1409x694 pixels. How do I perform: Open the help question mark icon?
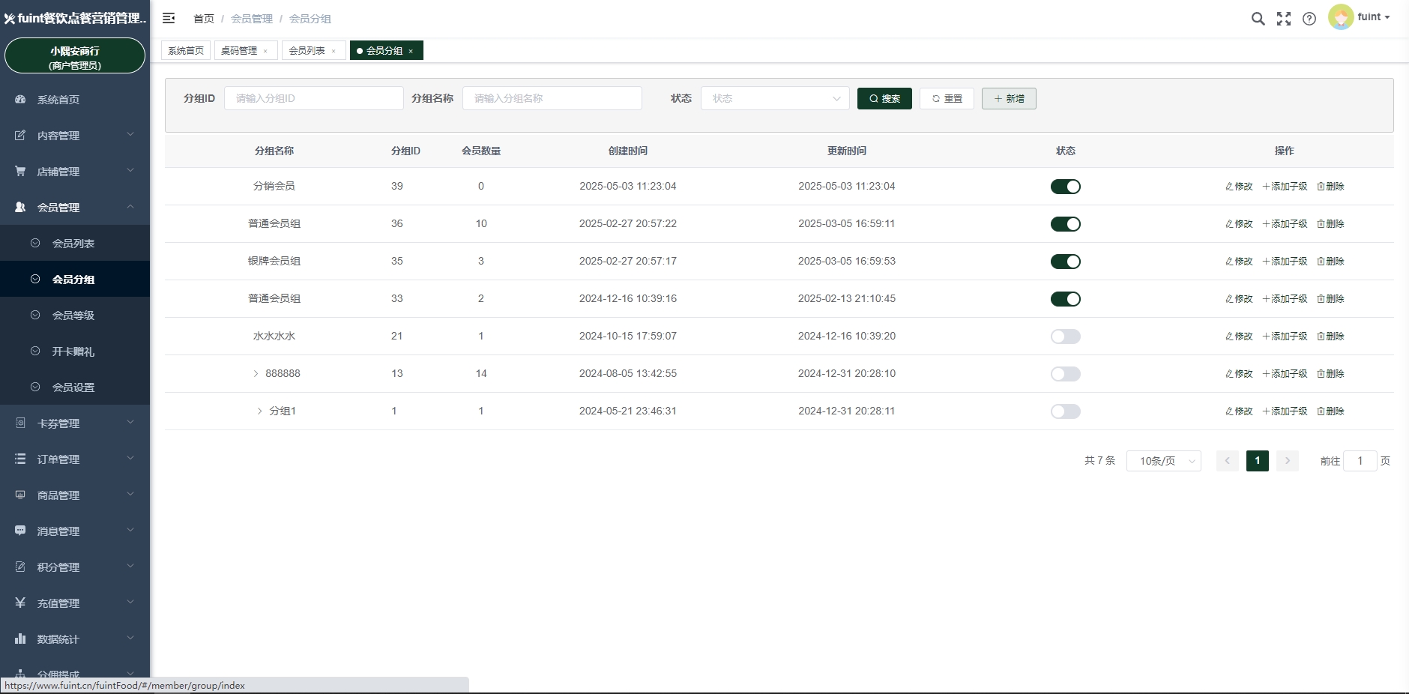(x=1309, y=19)
